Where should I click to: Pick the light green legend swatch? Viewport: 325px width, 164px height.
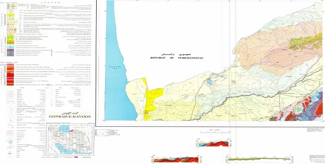[10, 36]
